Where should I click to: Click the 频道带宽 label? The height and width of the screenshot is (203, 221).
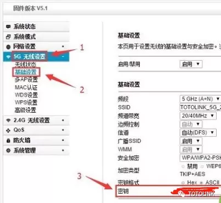tap(128, 116)
